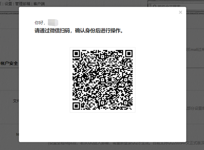The image size is (204, 150).
Task: Close the WeChat scan verification dialog
Action: (180, 12)
